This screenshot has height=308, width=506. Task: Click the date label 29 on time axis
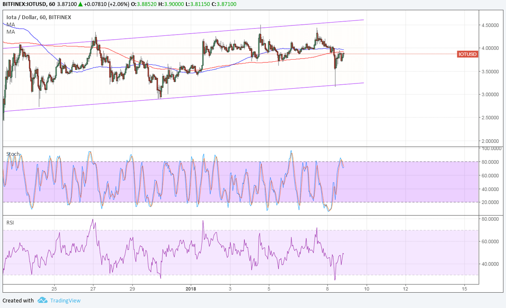click(x=132, y=289)
